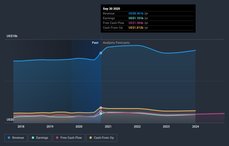229x146 pixels.
Task: Toggle the Earnings legend button
Action: pos(40,138)
